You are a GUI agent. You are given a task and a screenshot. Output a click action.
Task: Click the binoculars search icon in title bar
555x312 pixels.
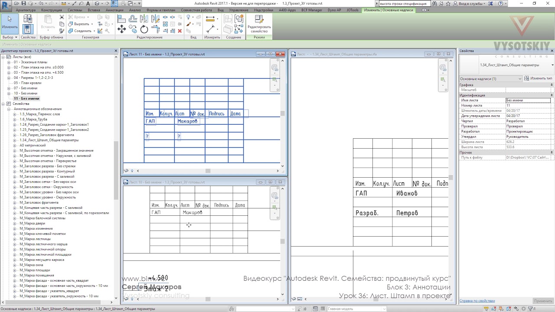coord(435,3)
